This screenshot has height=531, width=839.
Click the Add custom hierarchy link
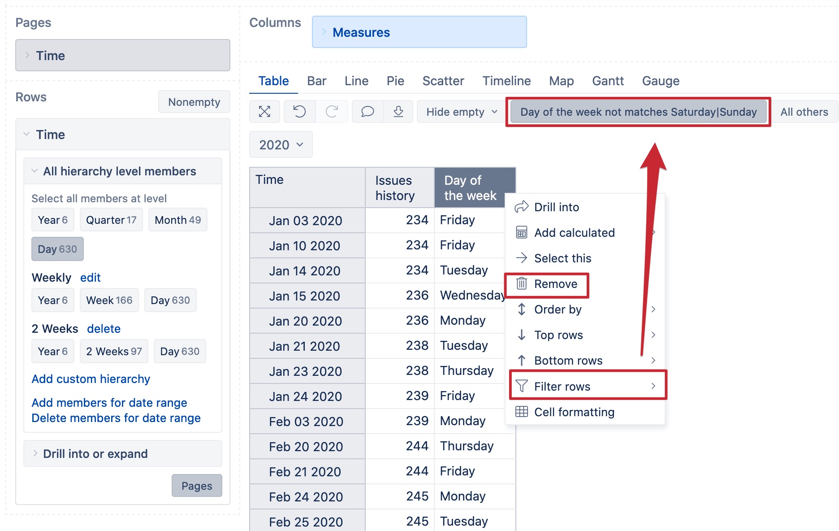[x=91, y=379]
